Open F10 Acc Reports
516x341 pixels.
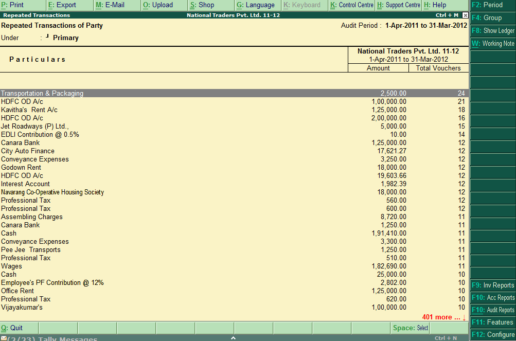492,298
